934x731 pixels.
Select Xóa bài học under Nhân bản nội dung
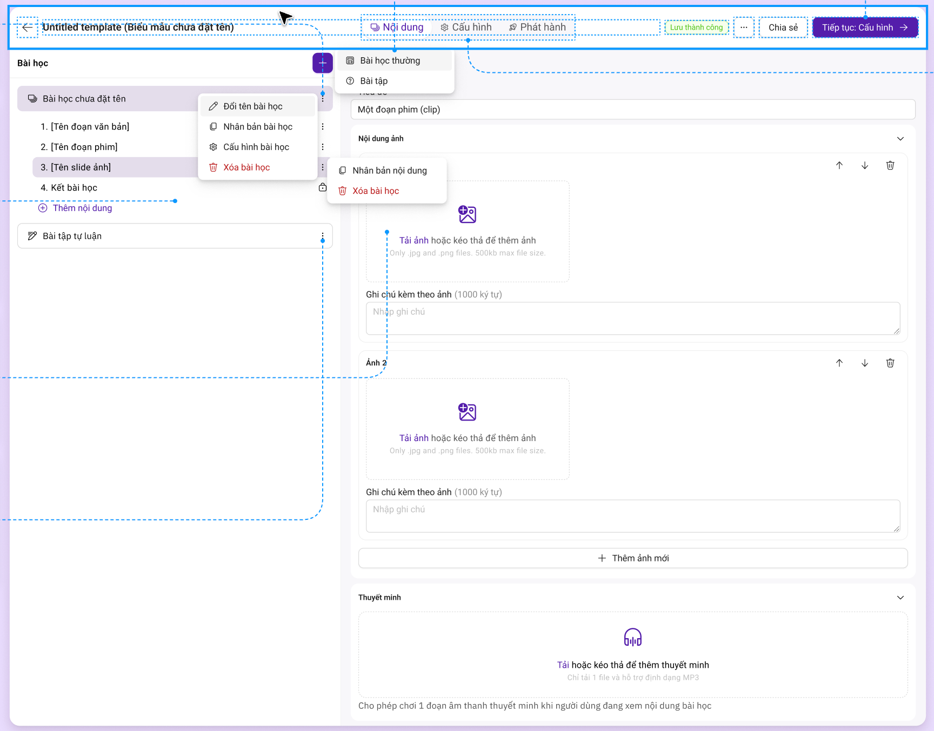[387, 191]
